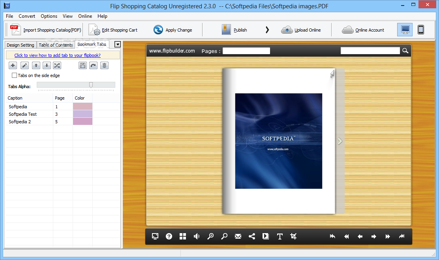
Task: Share flipbook by email envelope icon
Action: coord(238,236)
